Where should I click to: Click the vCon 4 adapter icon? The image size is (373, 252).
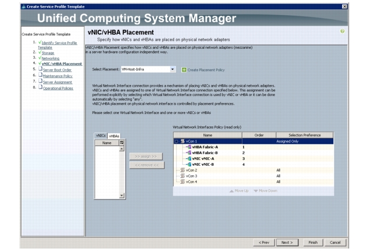tap(182, 182)
